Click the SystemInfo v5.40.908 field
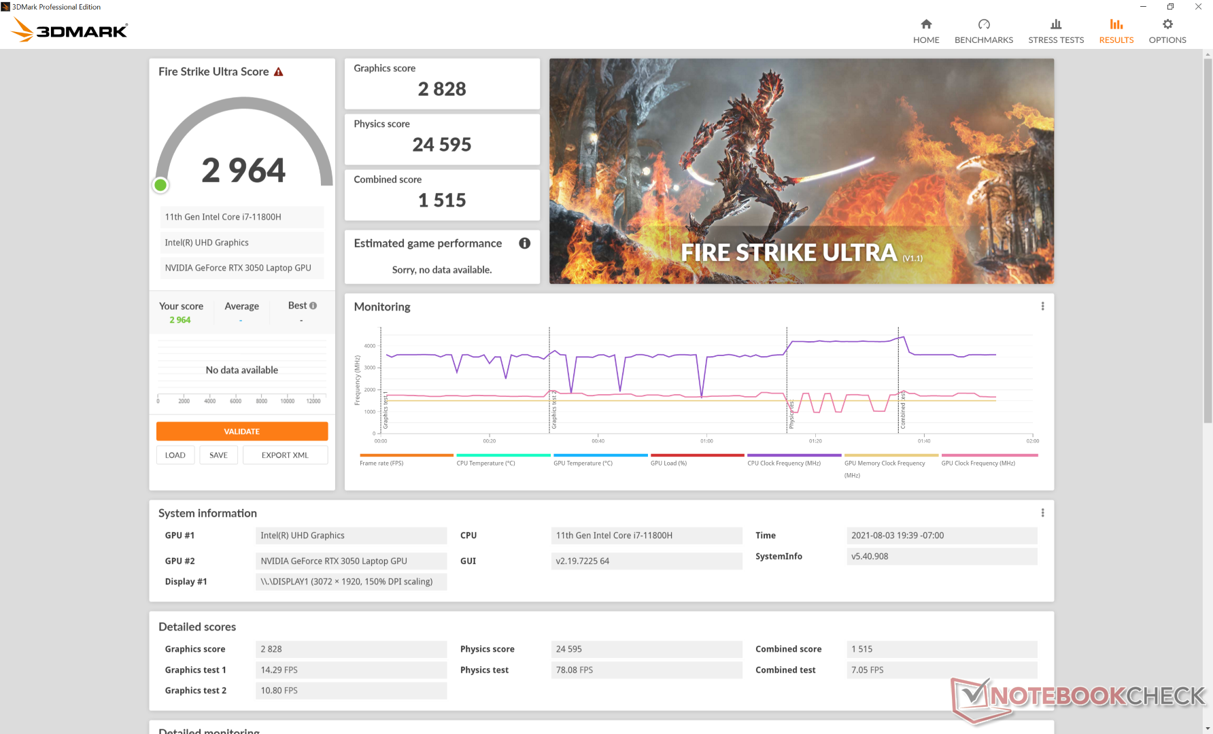The height and width of the screenshot is (734, 1213). pyautogui.click(x=942, y=557)
